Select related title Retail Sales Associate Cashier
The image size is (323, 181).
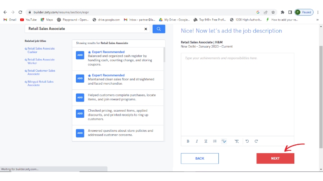(x=41, y=50)
